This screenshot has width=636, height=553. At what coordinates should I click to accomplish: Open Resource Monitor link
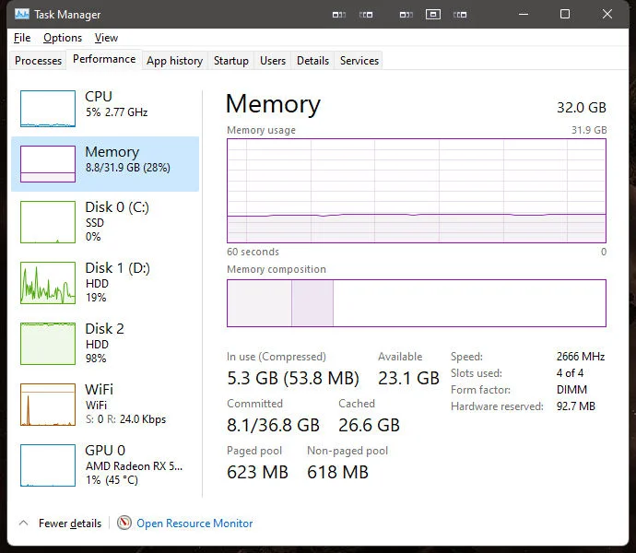click(x=194, y=523)
